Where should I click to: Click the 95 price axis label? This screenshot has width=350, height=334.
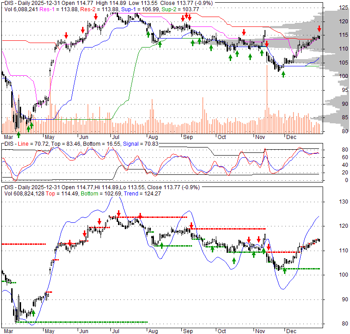point(345,90)
